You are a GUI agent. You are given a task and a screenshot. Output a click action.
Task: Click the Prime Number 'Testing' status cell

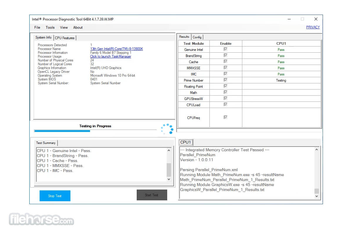click(281, 80)
